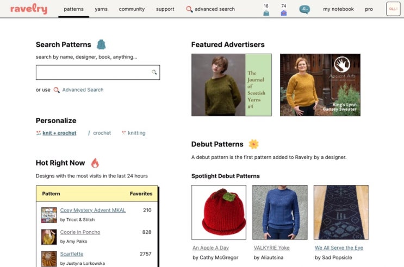The width and height of the screenshot is (404, 267).
Task: Open the Cosy Mystery Advent MKAL pattern
Action: tap(93, 210)
